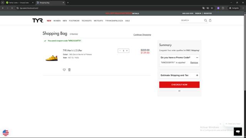This screenshot has height=138, width=246.
Task: Click REGISTER link
Action: pos(208,13)
